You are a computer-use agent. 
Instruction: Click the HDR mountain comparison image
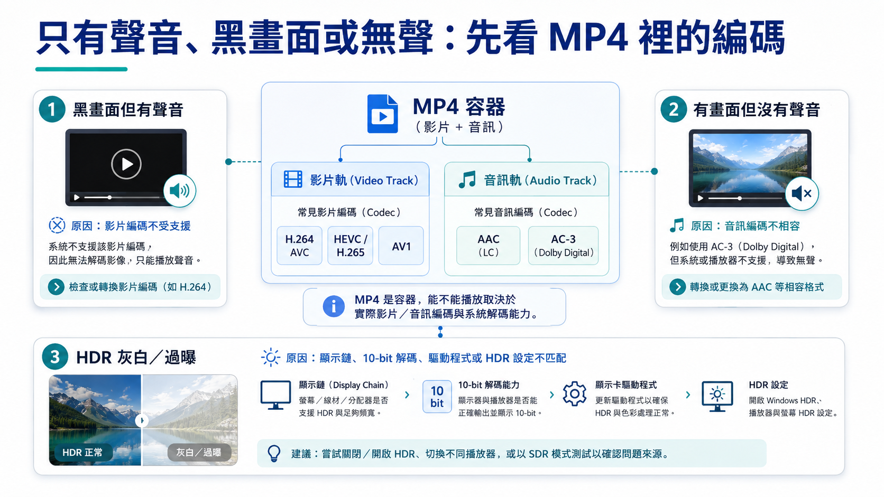click(x=143, y=420)
